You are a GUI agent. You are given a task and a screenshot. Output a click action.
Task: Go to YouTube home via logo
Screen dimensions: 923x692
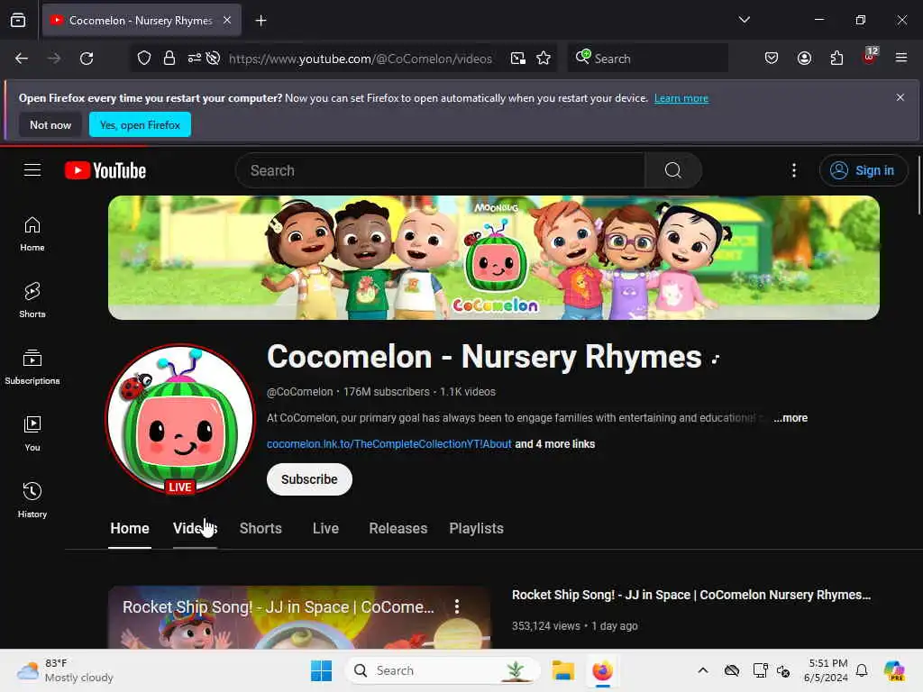(105, 170)
